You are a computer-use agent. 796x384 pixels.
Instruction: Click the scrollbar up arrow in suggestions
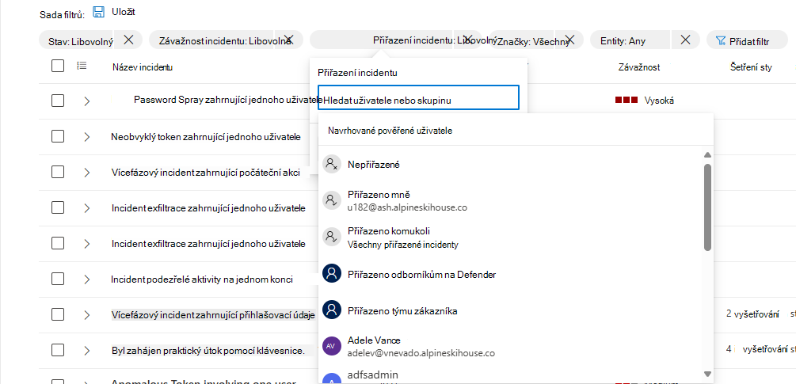pyautogui.click(x=707, y=154)
